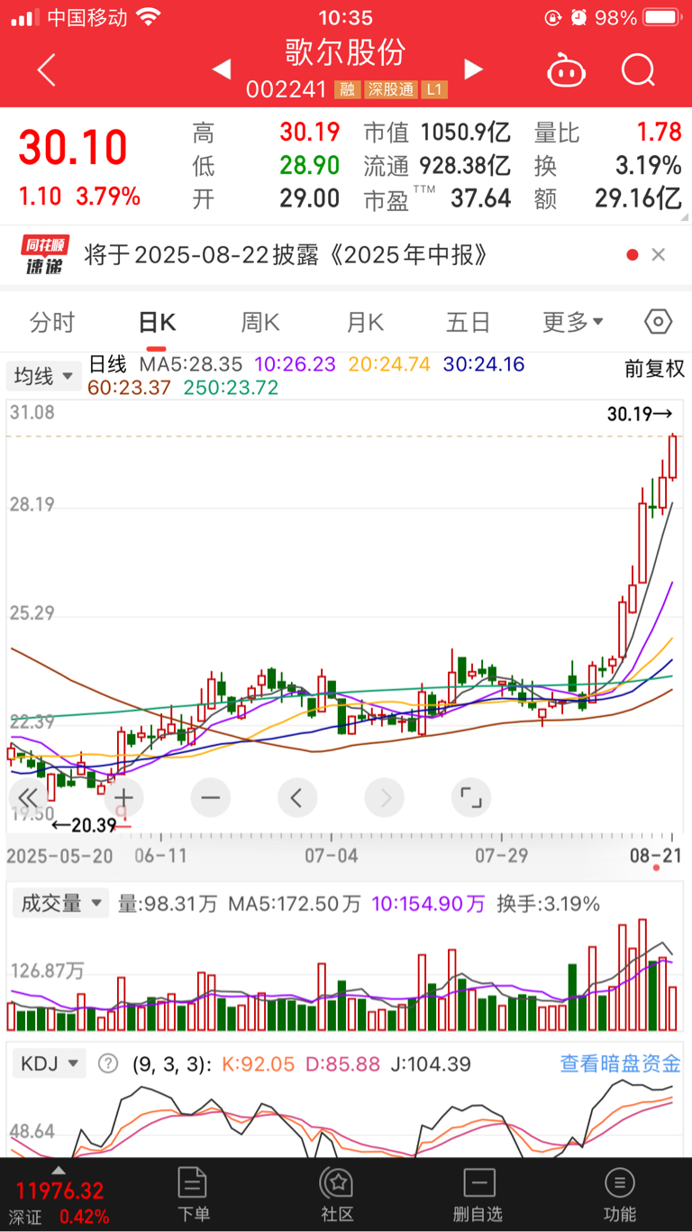This screenshot has width=692, height=1232.
Task: Open search with the magnifier icon
Action: pos(638,69)
